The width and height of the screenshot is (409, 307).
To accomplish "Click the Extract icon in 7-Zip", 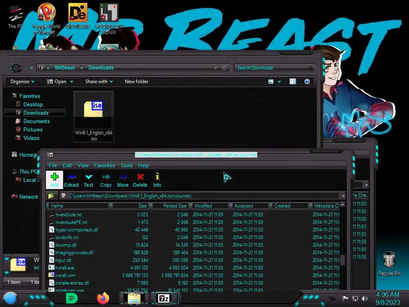I will point(71,180).
